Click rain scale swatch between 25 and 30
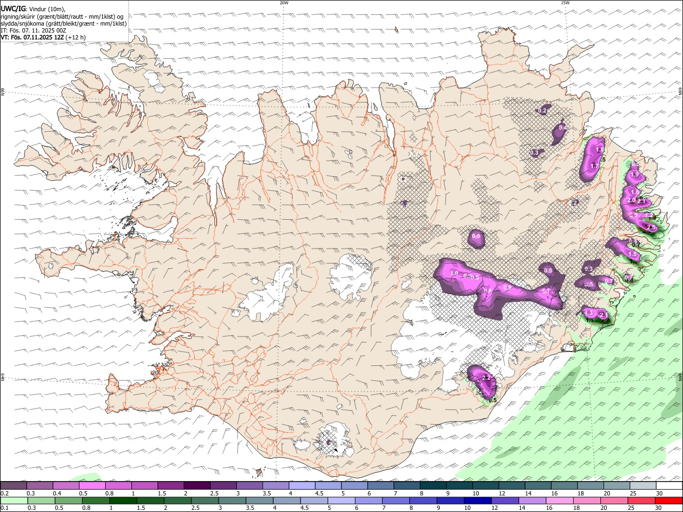 tap(642, 500)
